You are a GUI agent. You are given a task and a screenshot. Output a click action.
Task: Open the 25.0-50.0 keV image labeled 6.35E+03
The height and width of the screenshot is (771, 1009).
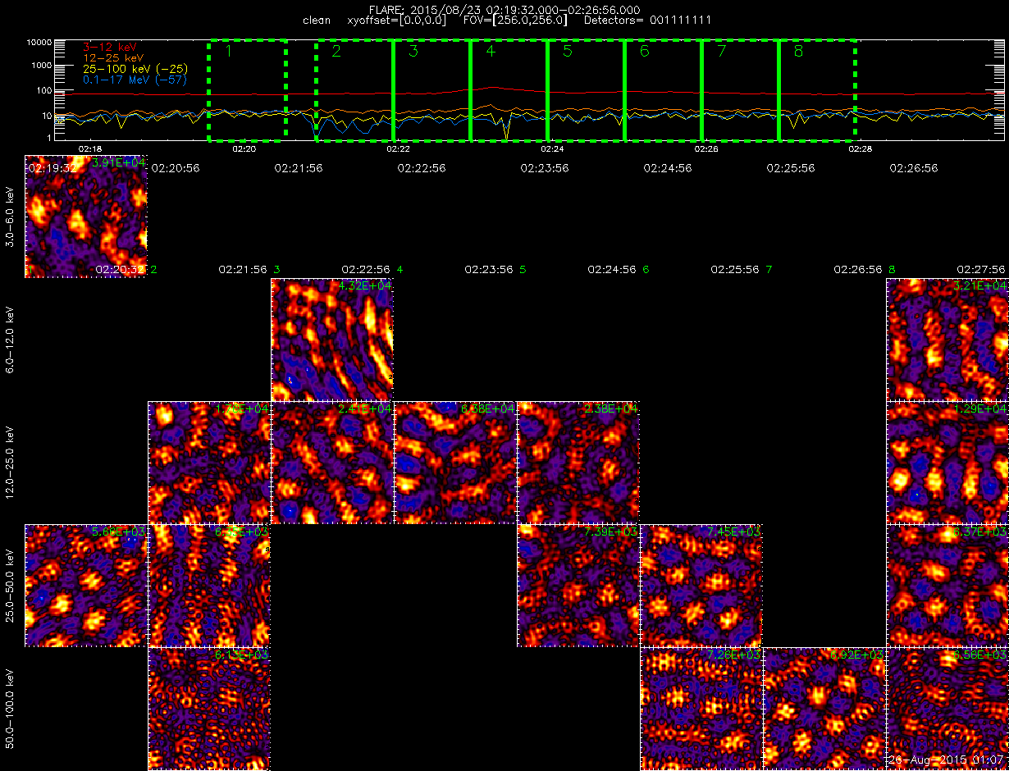point(209,586)
